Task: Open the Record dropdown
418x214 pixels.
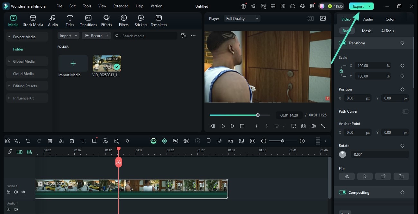Action: click(96, 36)
